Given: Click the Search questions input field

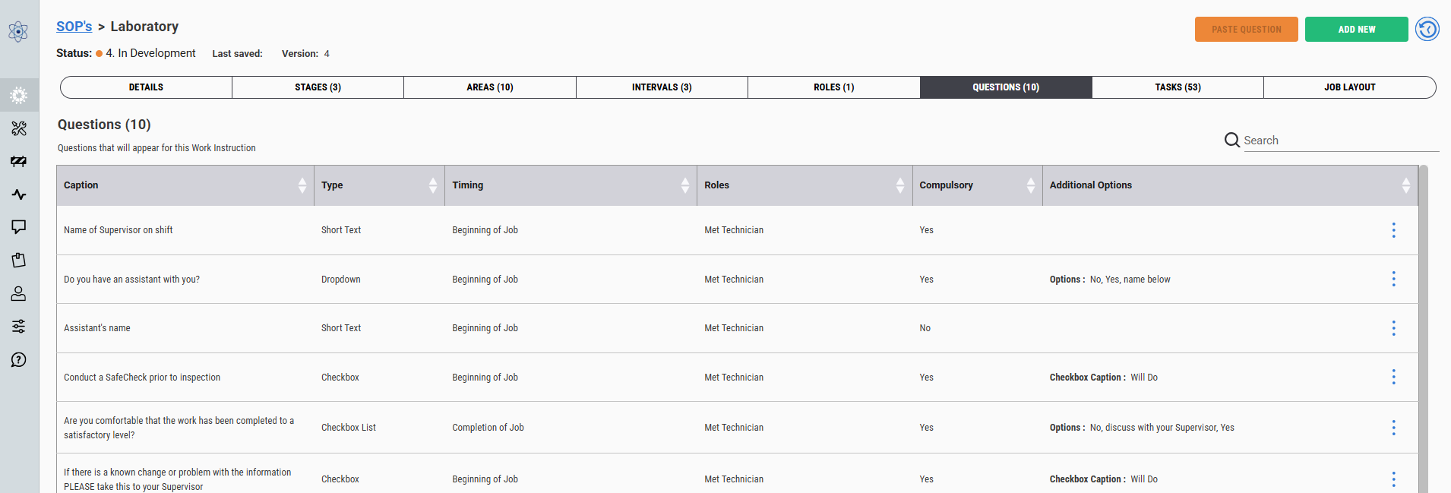Looking at the screenshot, I should click(1340, 141).
